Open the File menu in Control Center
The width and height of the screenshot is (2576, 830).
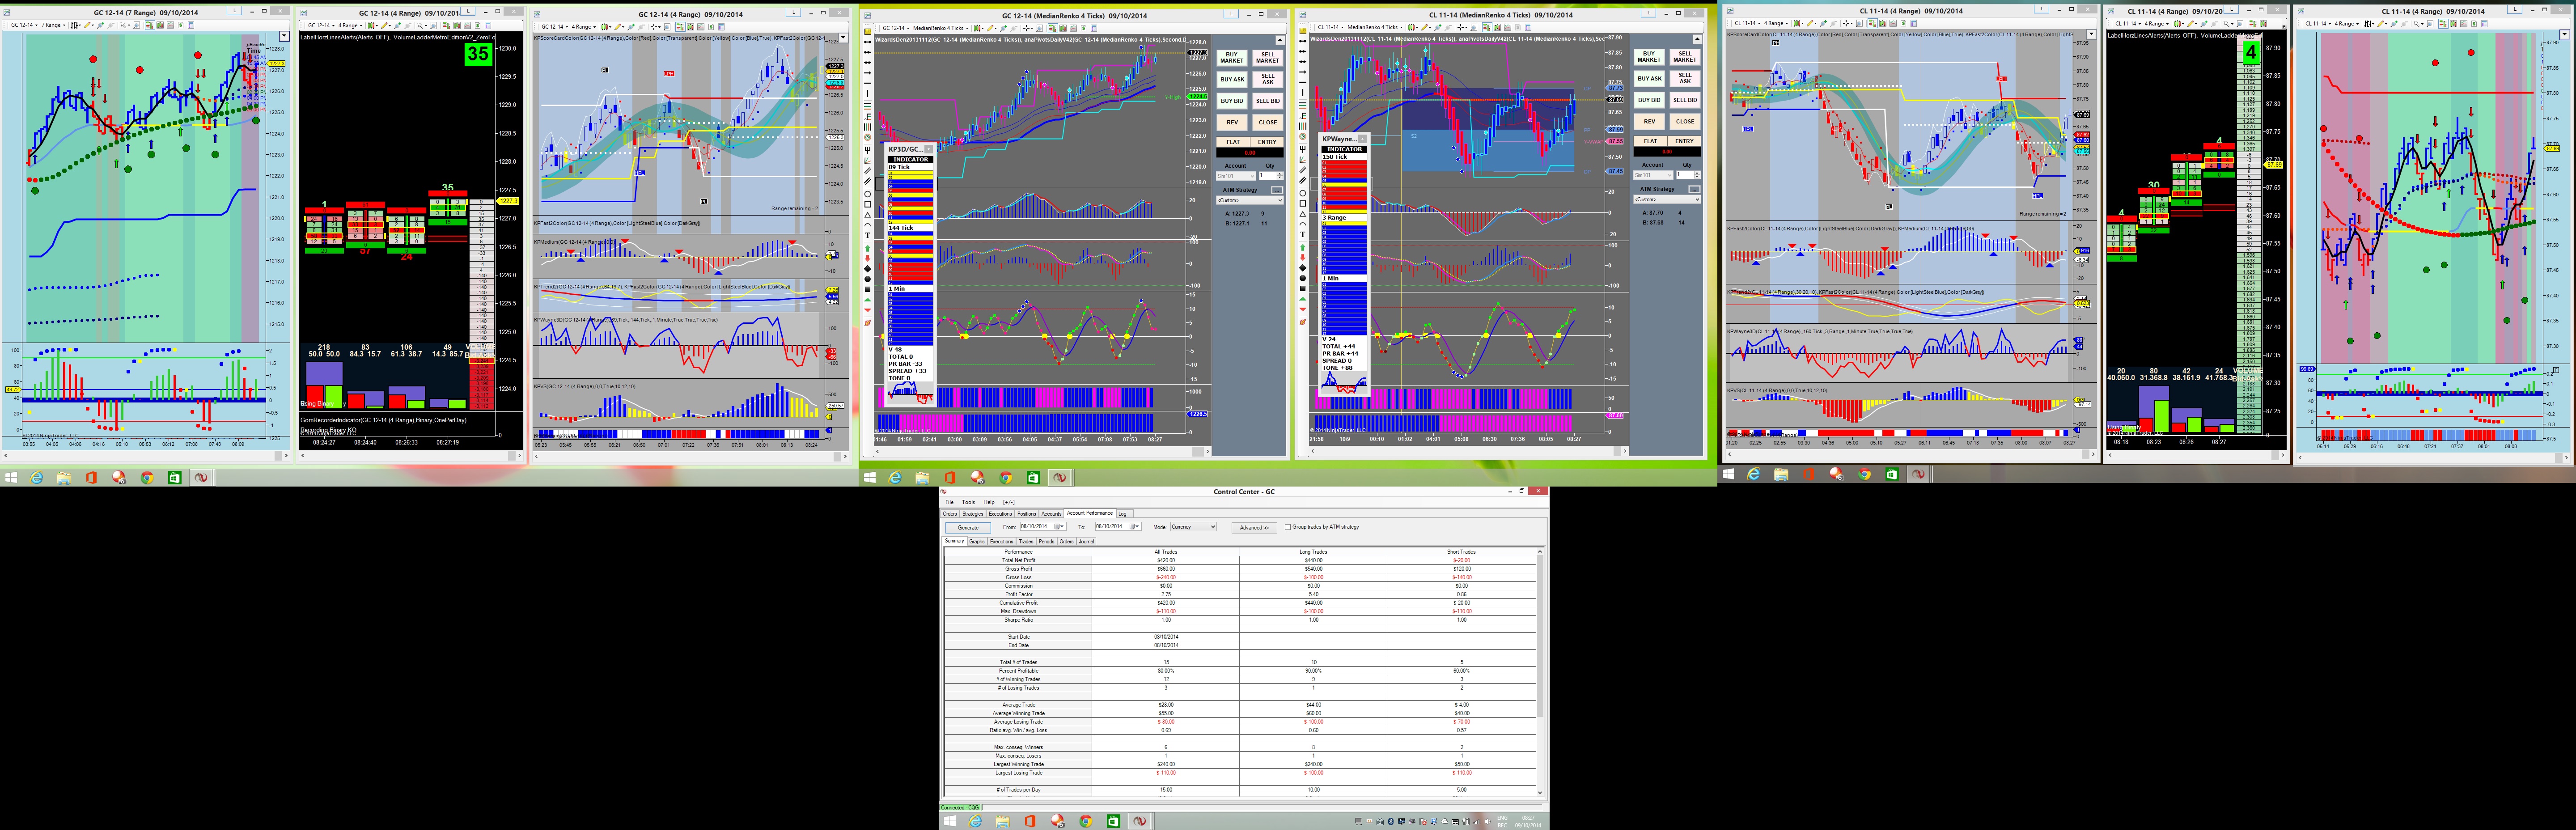[x=950, y=502]
